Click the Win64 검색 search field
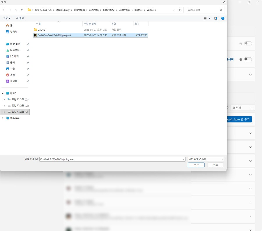This screenshot has height=231, width=262. (x=203, y=10)
